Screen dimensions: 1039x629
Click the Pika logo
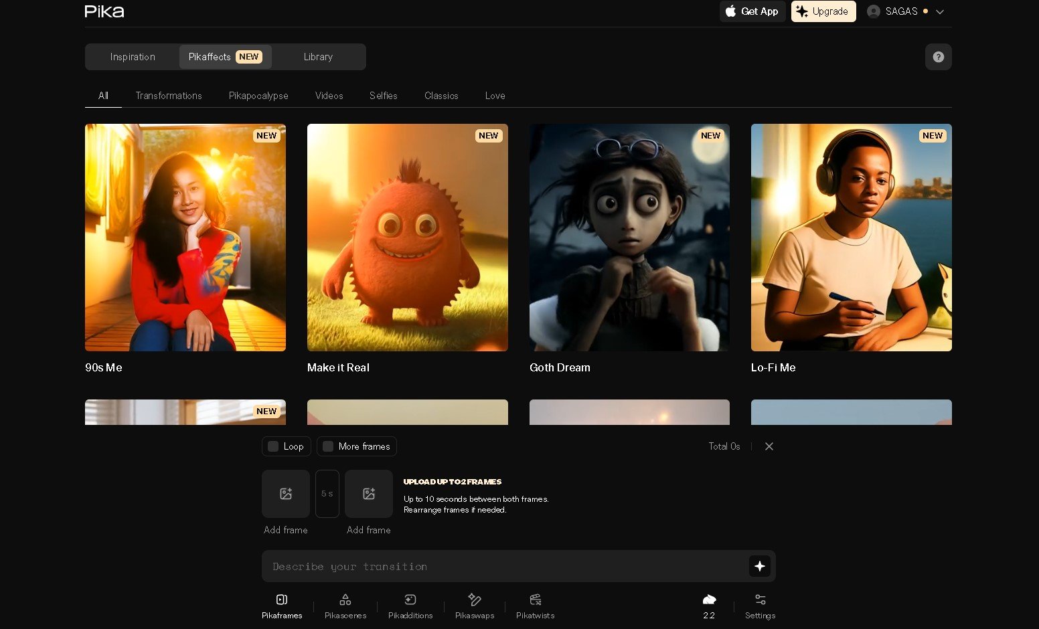[104, 11]
